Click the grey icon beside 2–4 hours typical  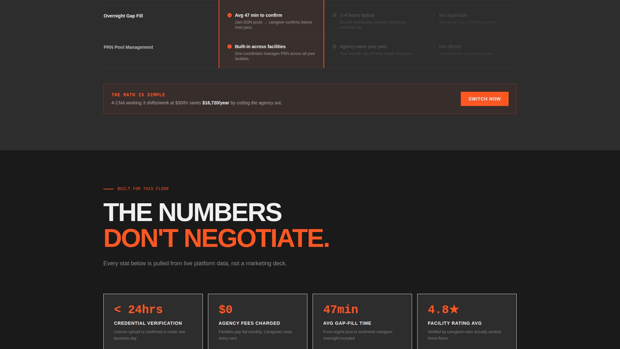(335, 15)
